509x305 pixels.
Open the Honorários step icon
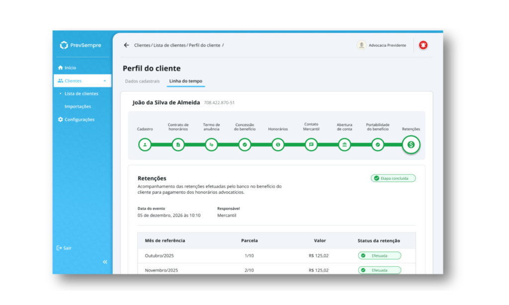pyautogui.click(x=278, y=145)
